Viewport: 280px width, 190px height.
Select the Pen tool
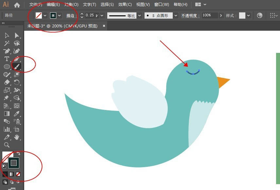tap(7, 51)
